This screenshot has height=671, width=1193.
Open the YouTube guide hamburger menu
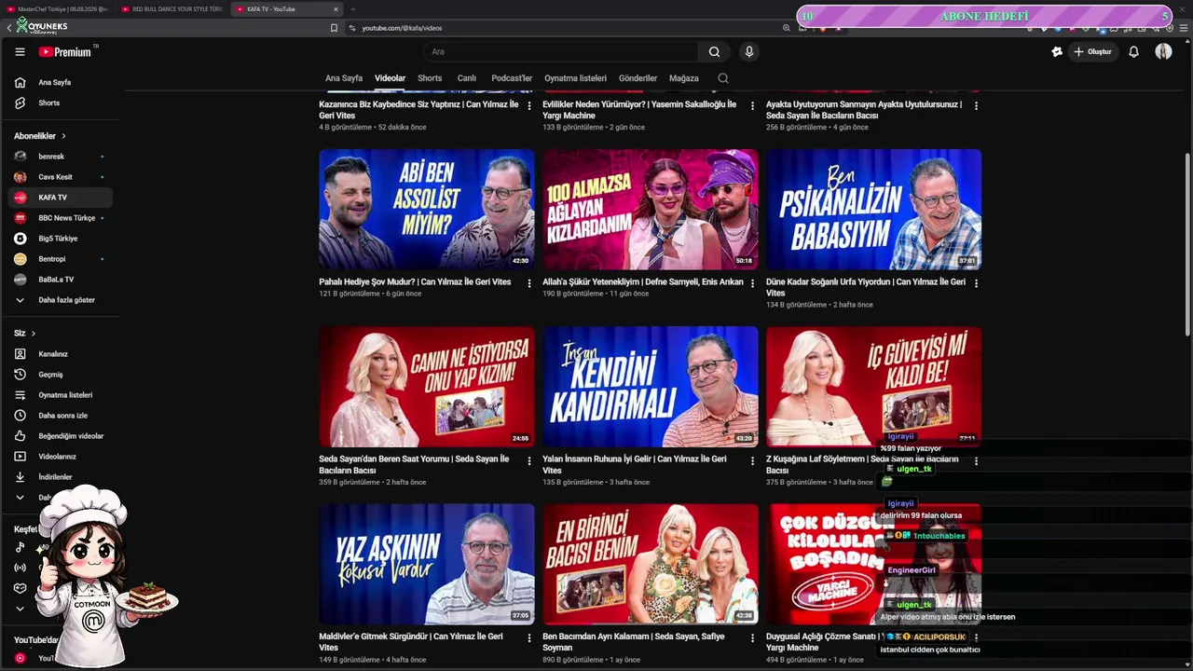point(20,52)
